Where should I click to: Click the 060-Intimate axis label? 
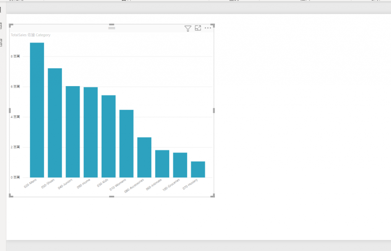point(154,185)
